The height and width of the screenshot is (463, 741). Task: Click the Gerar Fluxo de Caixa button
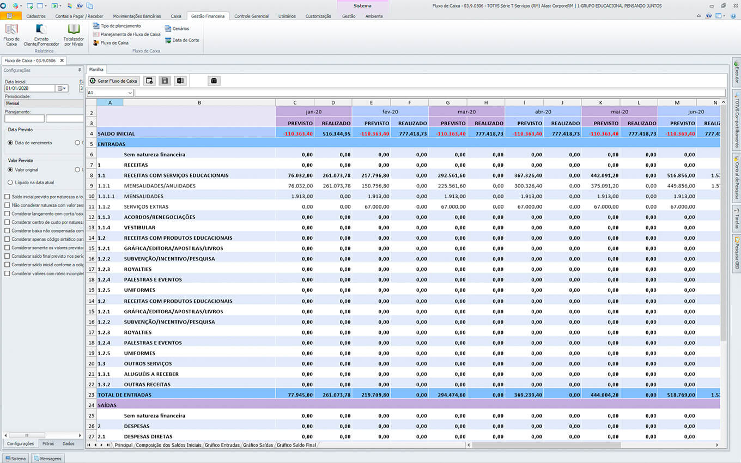click(x=114, y=81)
